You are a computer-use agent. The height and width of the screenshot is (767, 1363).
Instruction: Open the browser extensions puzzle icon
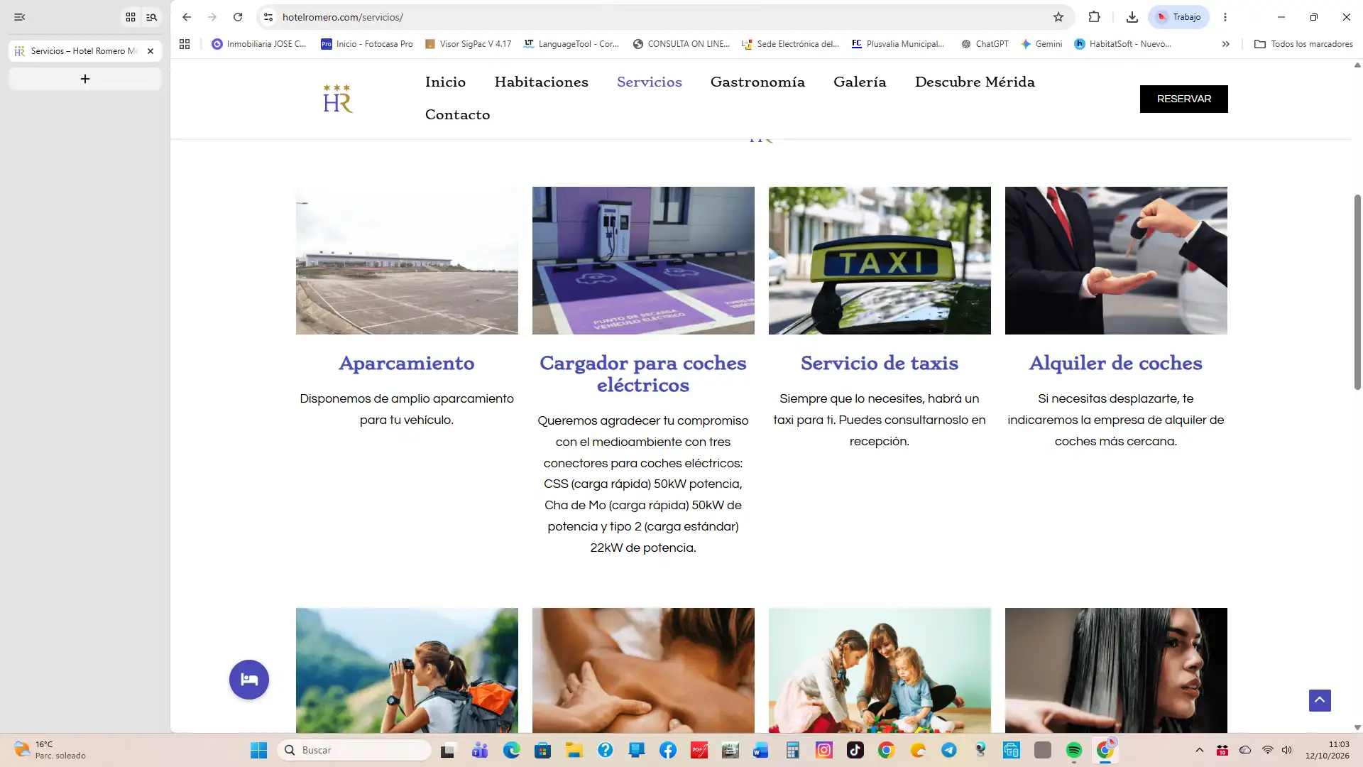click(1094, 17)
